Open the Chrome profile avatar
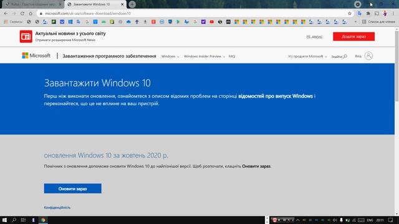399x224 pixels. pyautogui.click(x=385, y=14)
